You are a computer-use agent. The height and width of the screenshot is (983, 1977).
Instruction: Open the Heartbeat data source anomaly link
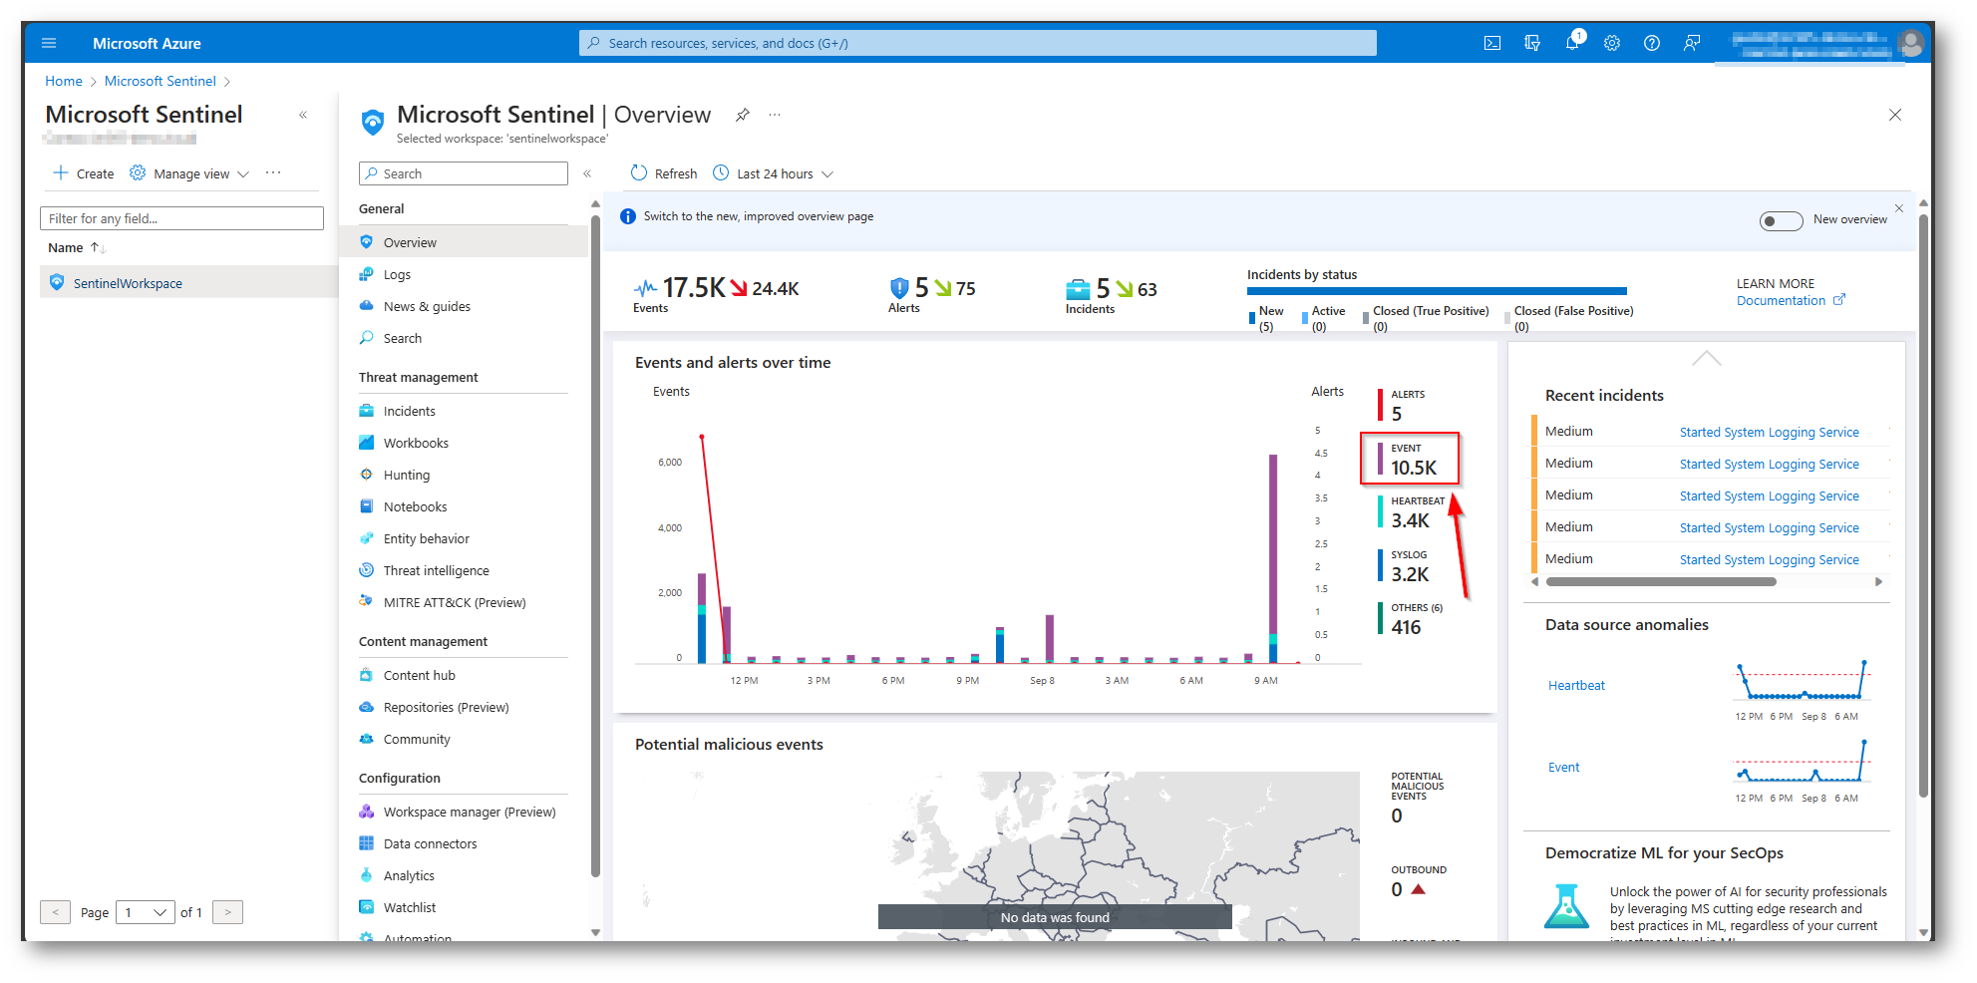pos(1576,685)
